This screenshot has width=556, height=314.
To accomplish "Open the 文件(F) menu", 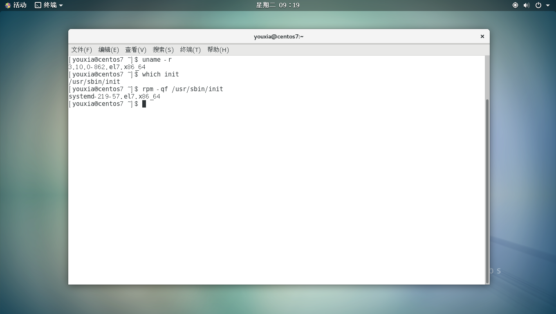I will [81, 50].
